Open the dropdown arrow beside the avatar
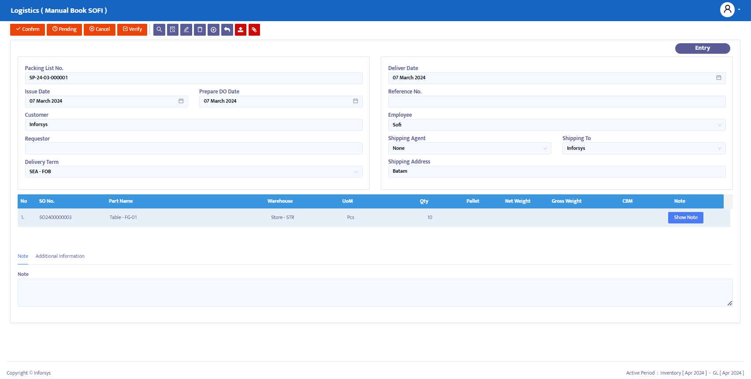Viewport: 751px width, 379px height. click(x=739, y=10)
